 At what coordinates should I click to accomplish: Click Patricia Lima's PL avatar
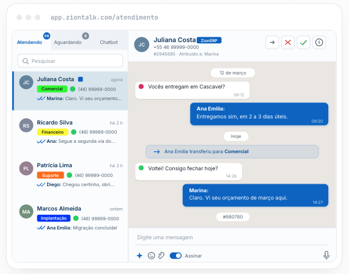(x=26, y=168)
